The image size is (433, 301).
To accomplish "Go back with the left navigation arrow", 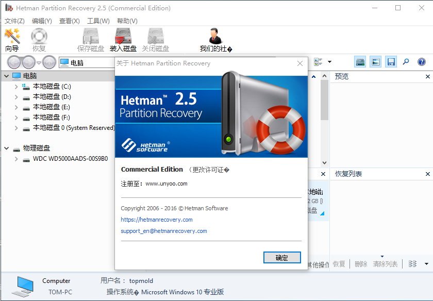I will (14, 63).
